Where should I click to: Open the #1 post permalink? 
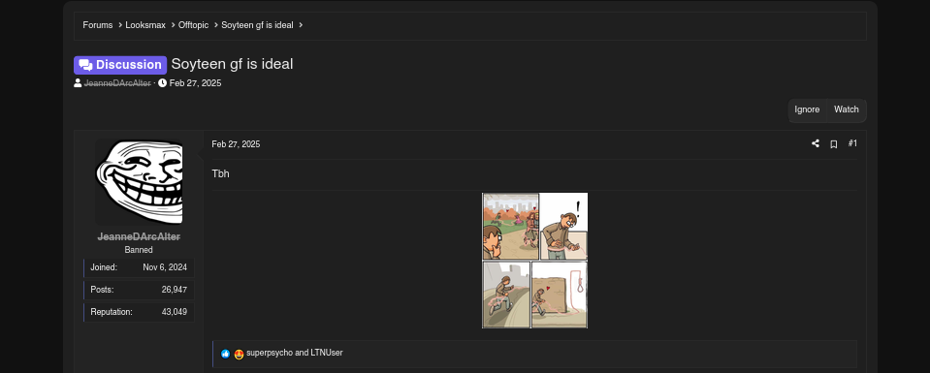852,143
